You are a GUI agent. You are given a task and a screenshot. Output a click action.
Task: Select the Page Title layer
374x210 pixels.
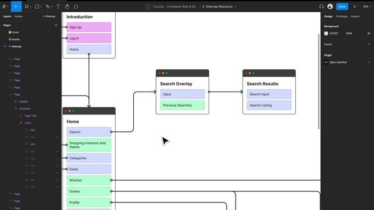pos(30,116)
